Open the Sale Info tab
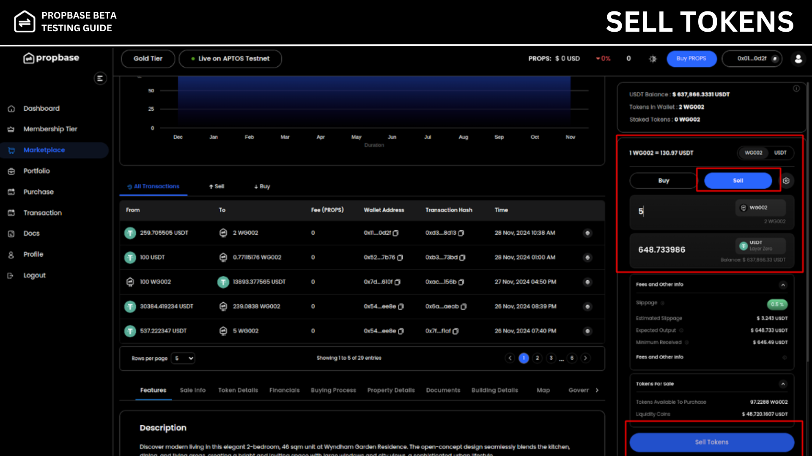This screenshot has width=812, height=456. 192,390
